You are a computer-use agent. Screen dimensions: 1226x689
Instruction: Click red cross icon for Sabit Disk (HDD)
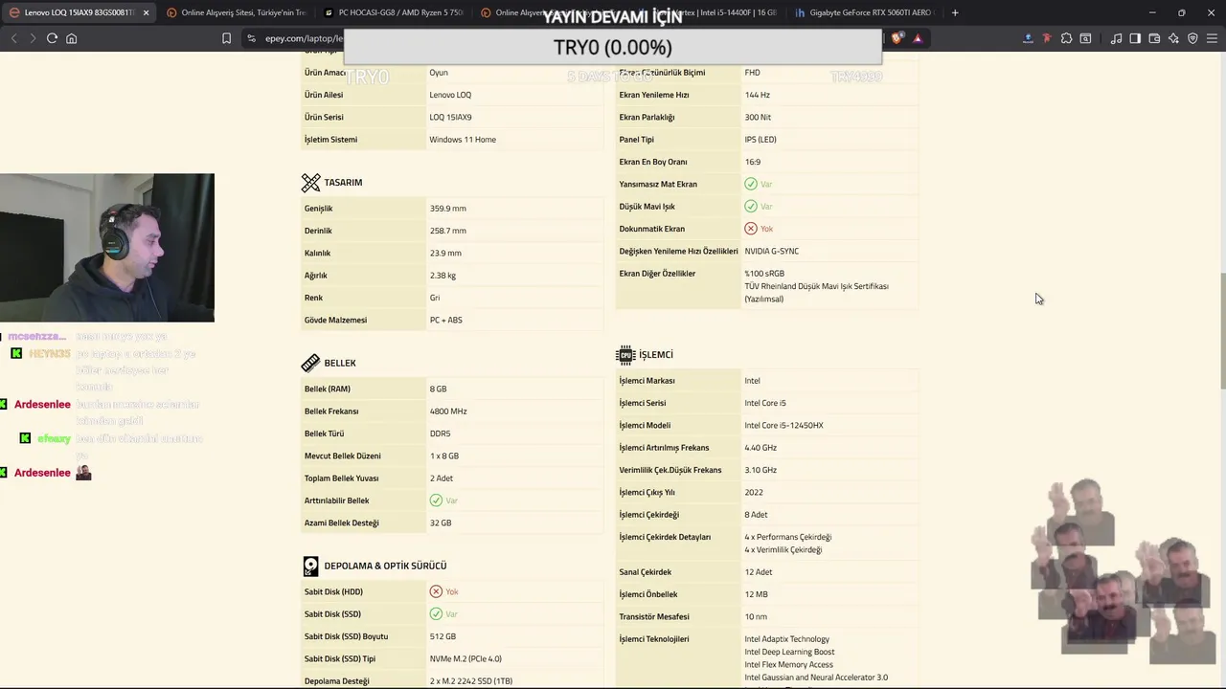(436, 591)
